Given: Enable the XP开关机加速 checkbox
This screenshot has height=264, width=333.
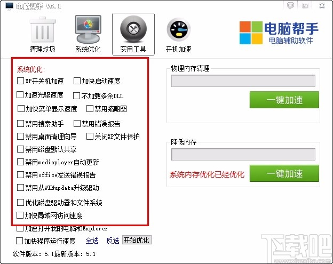Looking at the screenshot, I should 20,81.
